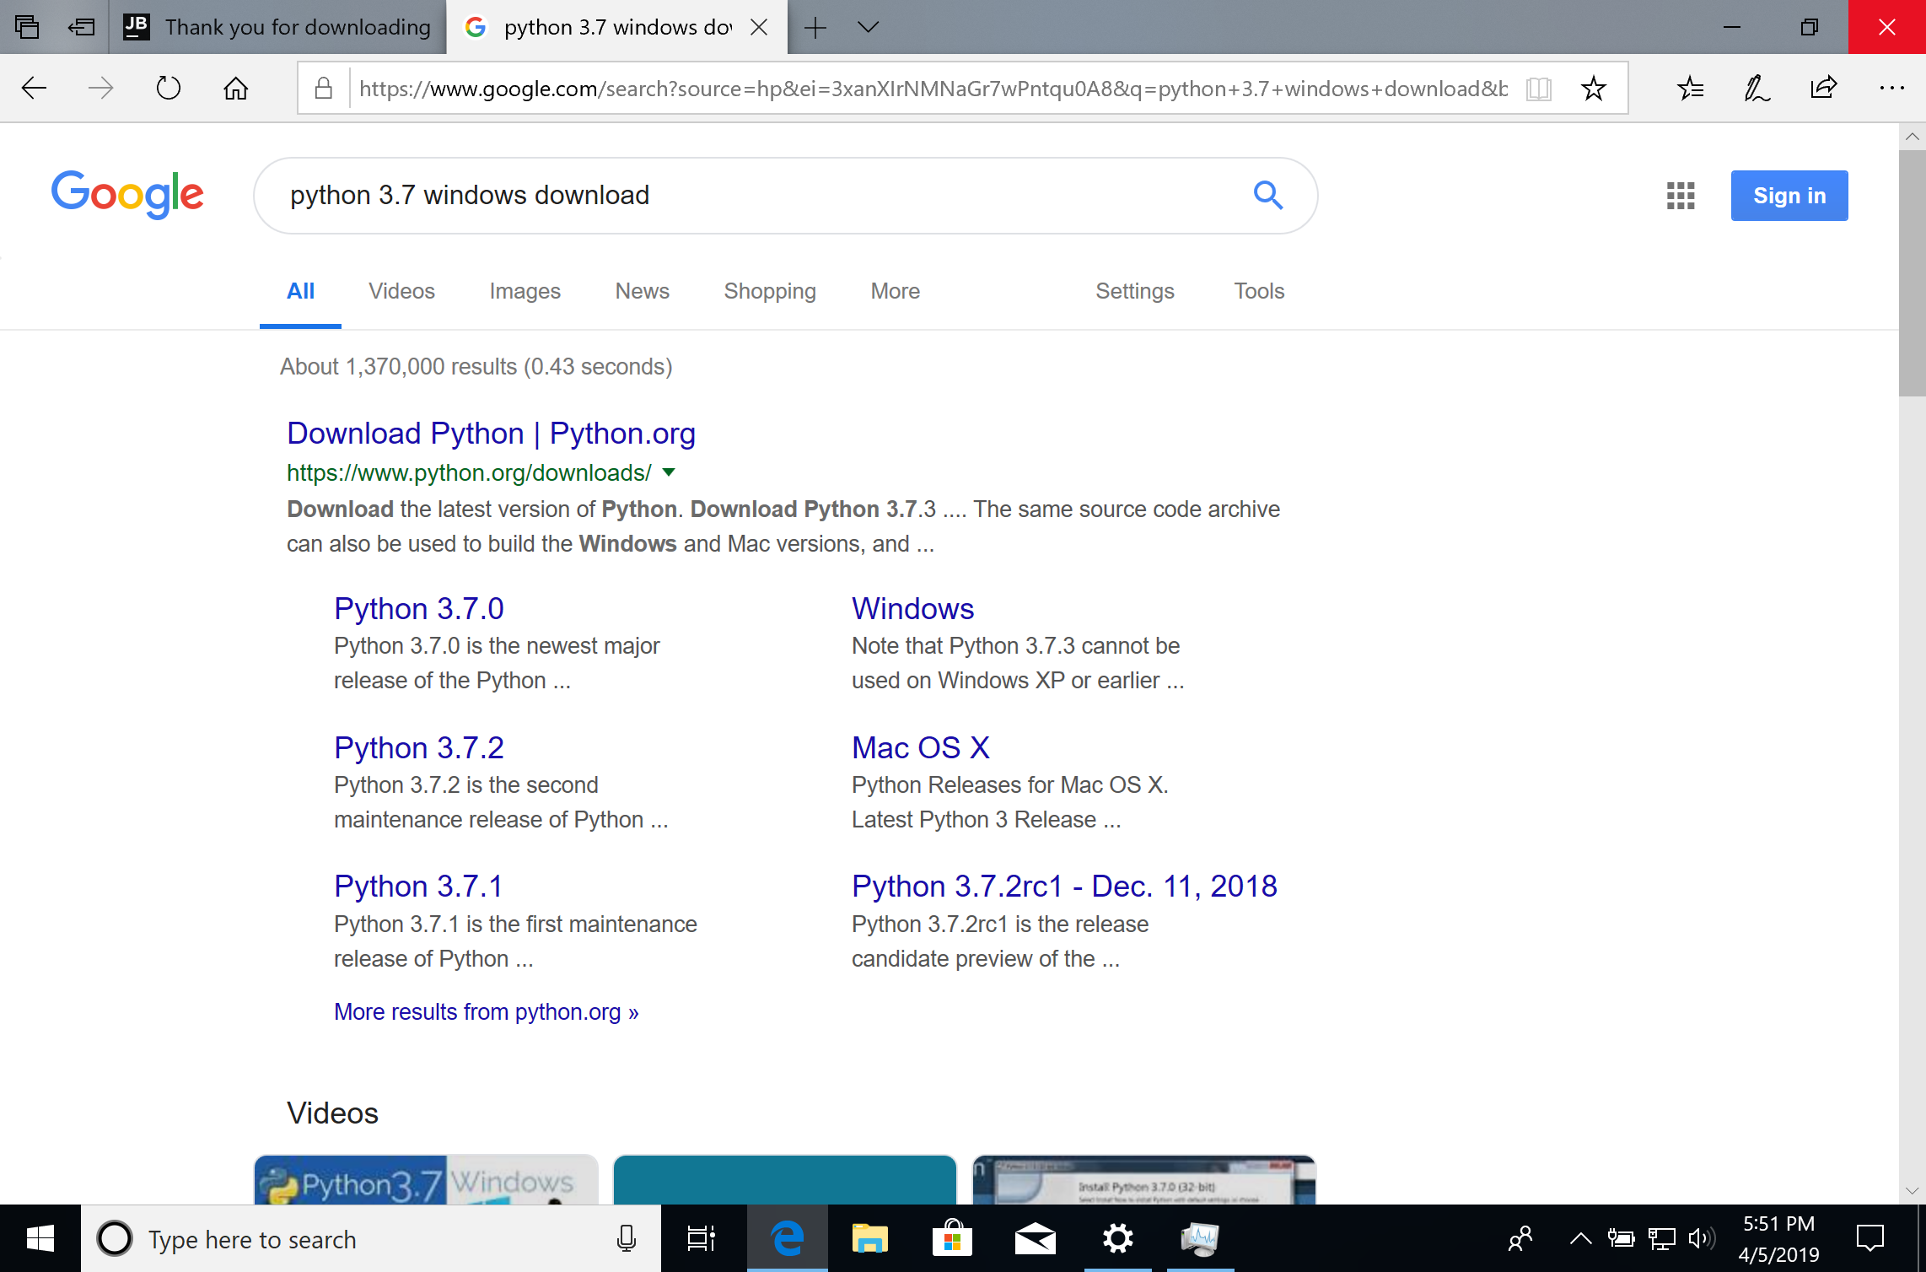Expand the More search categories menu

(x=896, y=291)
